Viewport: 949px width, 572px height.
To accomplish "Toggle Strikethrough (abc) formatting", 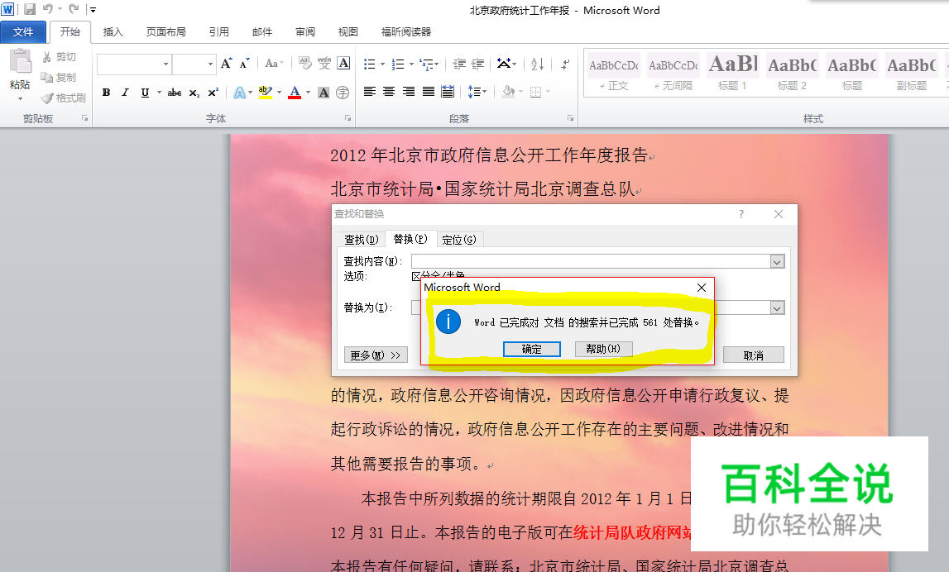I will coord(175,93).
